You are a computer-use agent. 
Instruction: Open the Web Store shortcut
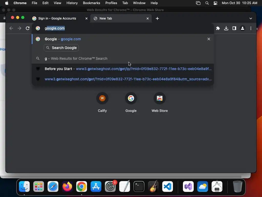(160, 103)
